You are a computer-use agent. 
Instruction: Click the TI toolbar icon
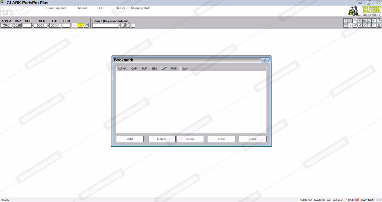(374, 25)
